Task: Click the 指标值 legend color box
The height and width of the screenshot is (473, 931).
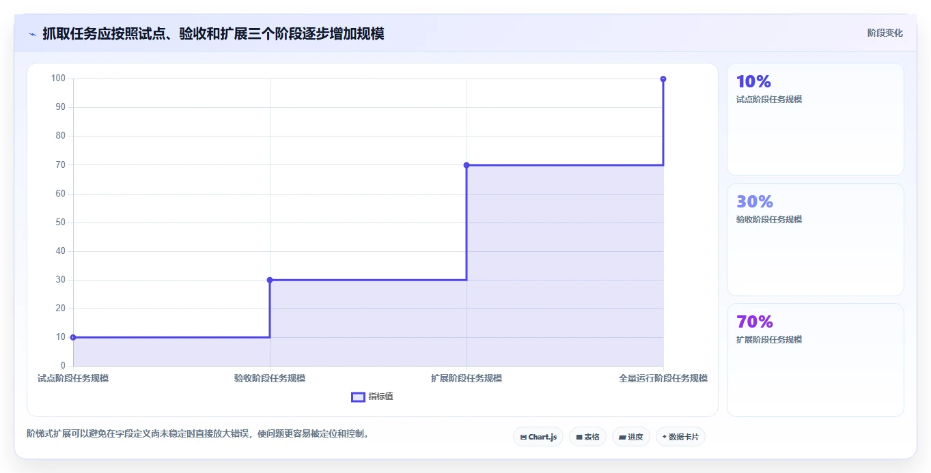Action: click(359, 397)
